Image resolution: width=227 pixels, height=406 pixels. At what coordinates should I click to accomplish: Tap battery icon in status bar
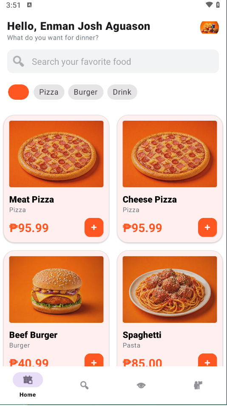[x=218, y=5]
